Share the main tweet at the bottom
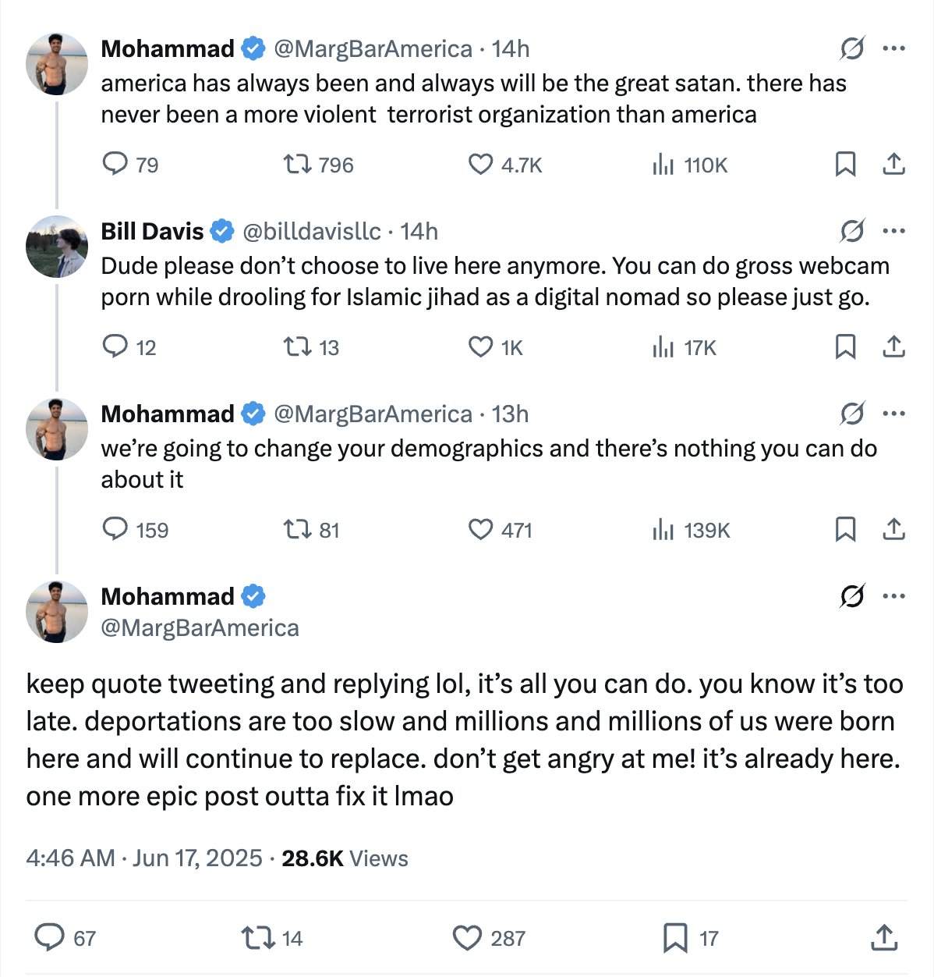 pyautogui.click(x=883, y=937)
